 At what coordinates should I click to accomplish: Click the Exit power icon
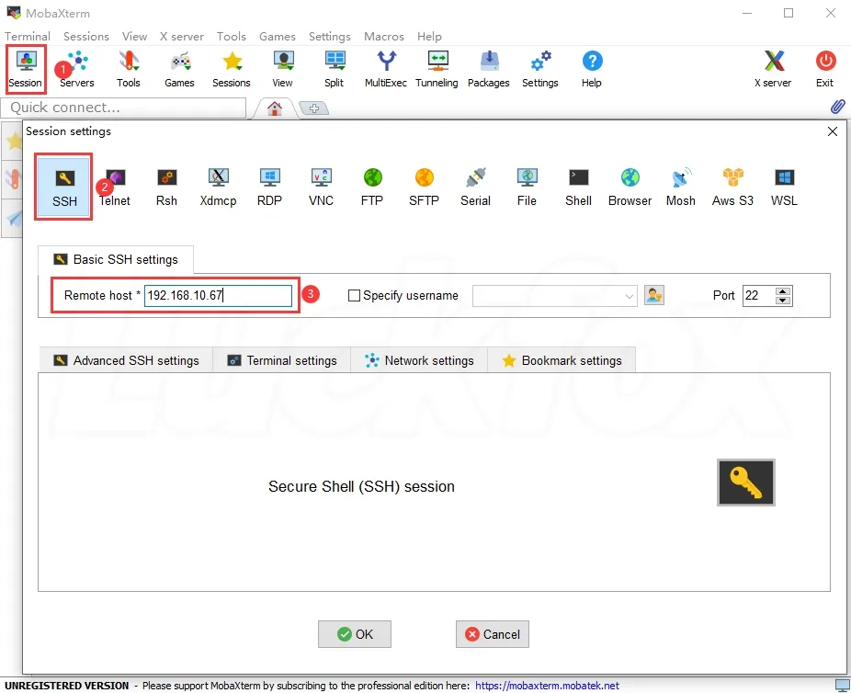(x=825, y=69)
